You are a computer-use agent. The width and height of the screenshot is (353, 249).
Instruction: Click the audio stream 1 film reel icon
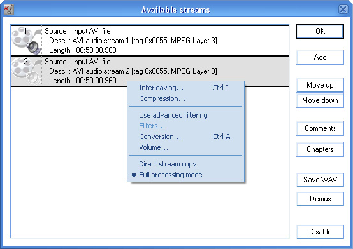[x=26, y=41]
